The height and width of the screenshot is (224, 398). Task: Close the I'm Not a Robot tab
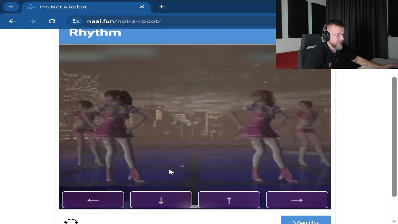pyautogui.click(x=142, y=7)
